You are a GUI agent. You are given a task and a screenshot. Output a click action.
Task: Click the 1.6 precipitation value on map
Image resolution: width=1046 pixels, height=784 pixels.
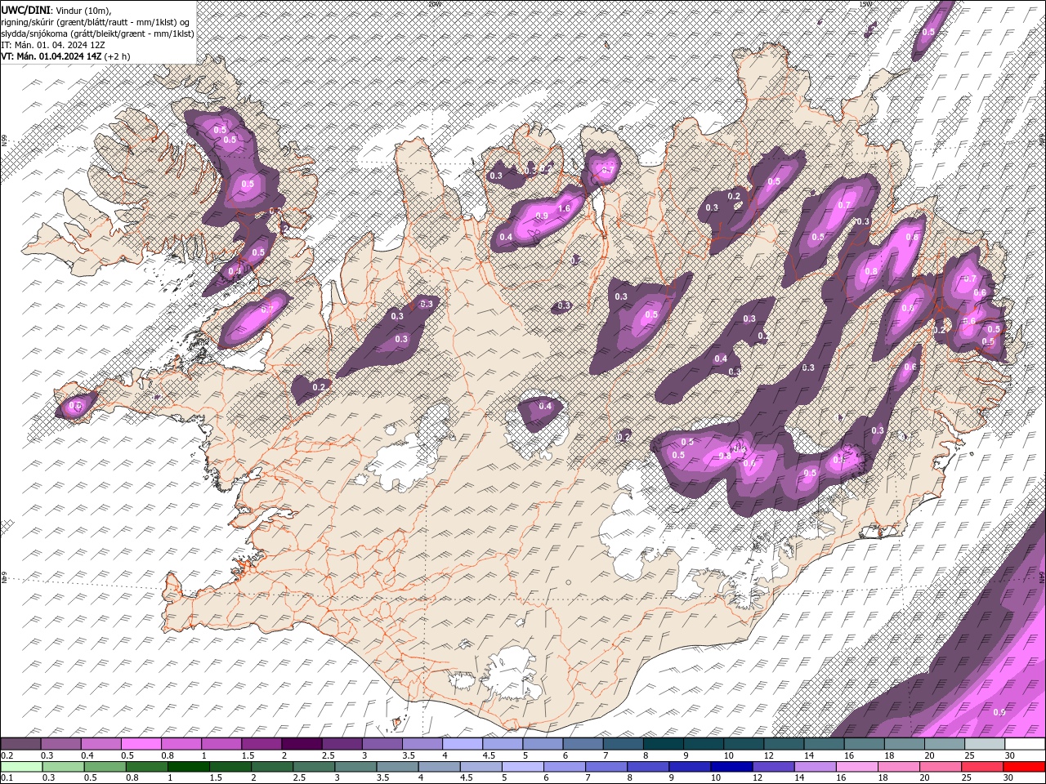[564, 209]
